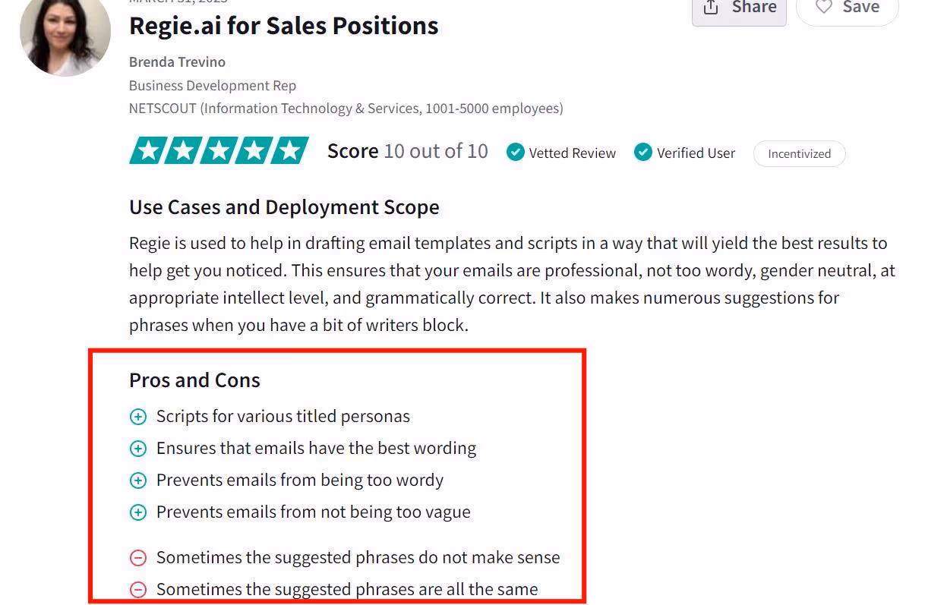The width and height of the screenshot is (925, 605).
Task: Click the NETSCOUT company information text
Action: click(346, 108)
